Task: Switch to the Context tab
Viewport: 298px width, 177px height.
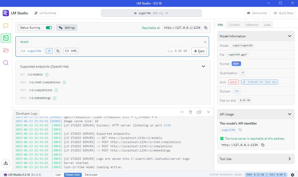Action: (x=234, y=25)
